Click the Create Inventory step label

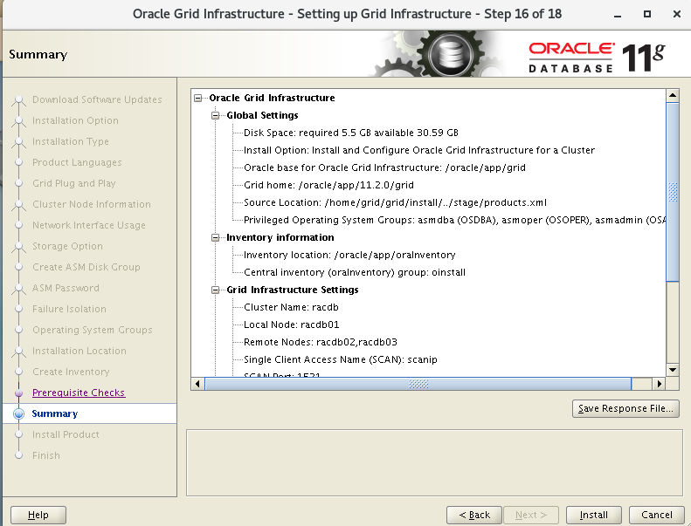click(71, 372)
